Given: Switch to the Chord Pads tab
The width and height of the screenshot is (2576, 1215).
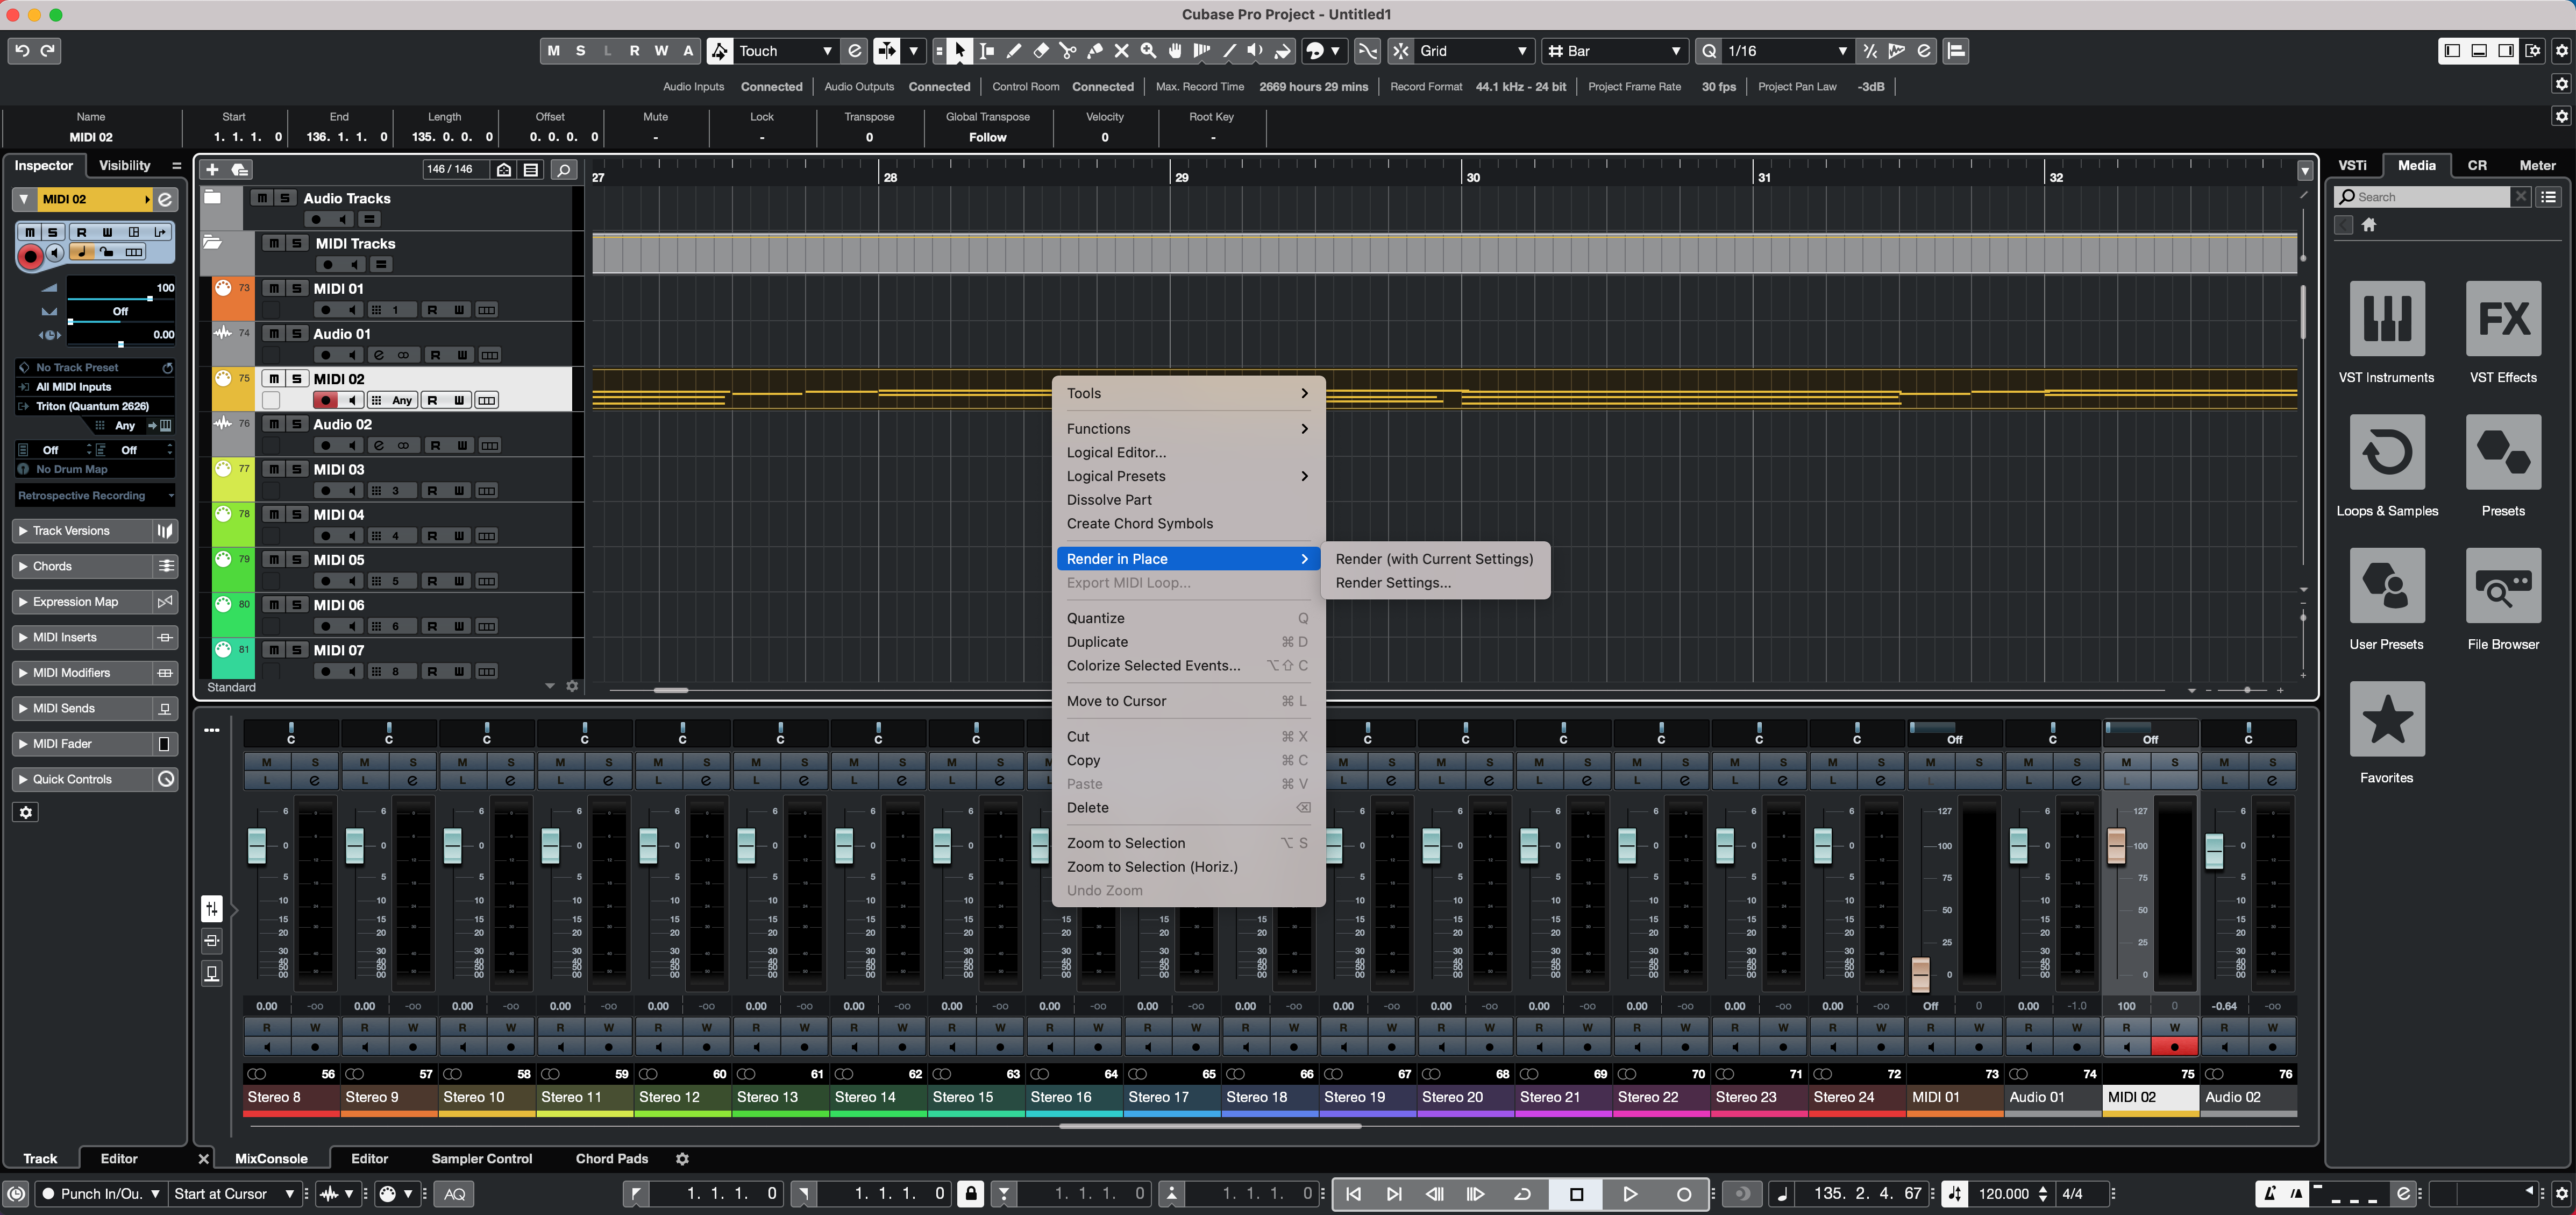Looking at the screenshot, I should pyautogui.click(x=611, y=1158).
